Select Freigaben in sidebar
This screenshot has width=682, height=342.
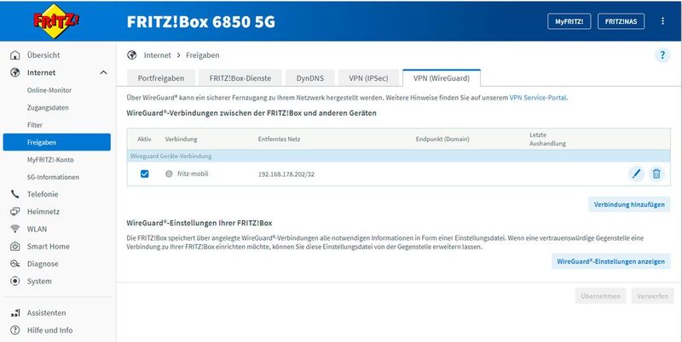[56, 142]
